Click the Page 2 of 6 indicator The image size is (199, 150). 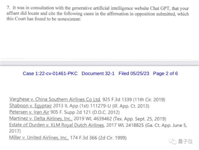[164, 73]
